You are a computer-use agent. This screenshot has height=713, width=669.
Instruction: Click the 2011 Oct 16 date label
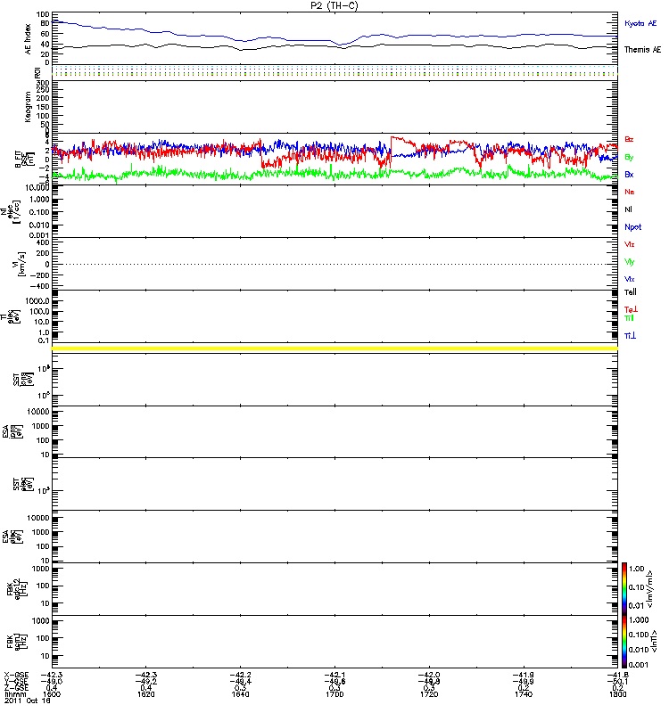coord(28,701)
